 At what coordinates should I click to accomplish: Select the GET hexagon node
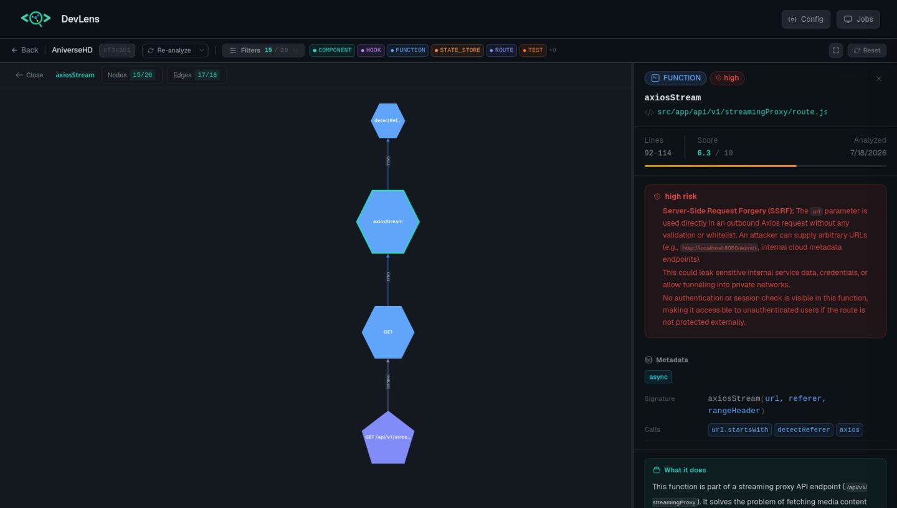point(388,332)
